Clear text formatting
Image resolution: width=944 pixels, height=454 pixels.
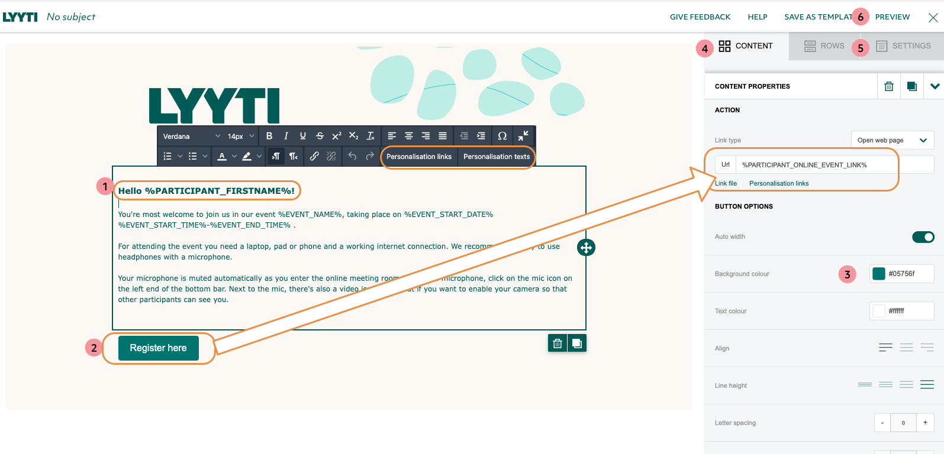click(x=370, y=136)
